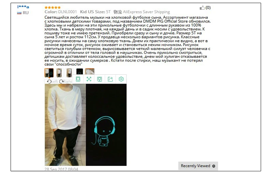Select the first review photo thumbnail
This screenshot has width=273, height=173.
click(x=49, y=73)
